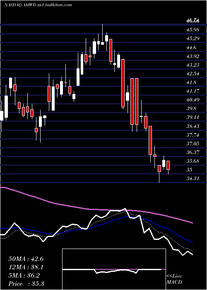Select the 43.23 price level label
The height and width of the screenshot is (290, 207).
tap(193, 65)
